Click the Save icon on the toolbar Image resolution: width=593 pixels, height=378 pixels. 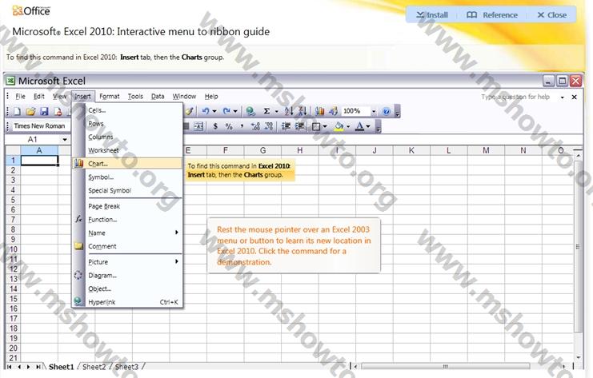point(44,112)
